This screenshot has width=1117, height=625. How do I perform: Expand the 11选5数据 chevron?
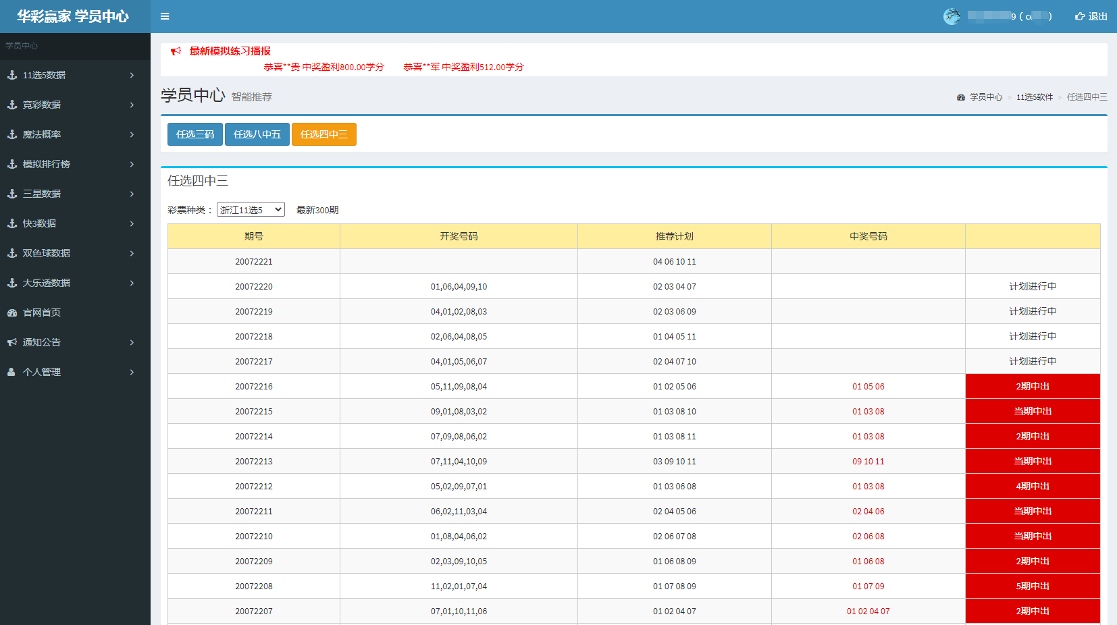[x=132, y=75]
